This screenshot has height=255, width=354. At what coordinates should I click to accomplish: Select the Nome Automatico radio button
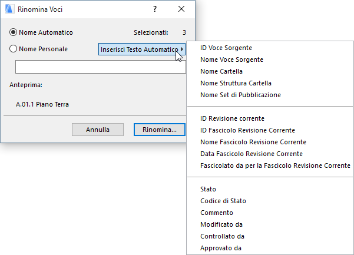pos(14,32)
